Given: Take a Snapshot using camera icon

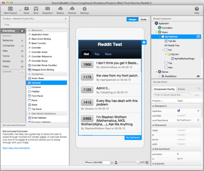Looking at the screenshot, I should pyautogui.click(x=47, y=9).
